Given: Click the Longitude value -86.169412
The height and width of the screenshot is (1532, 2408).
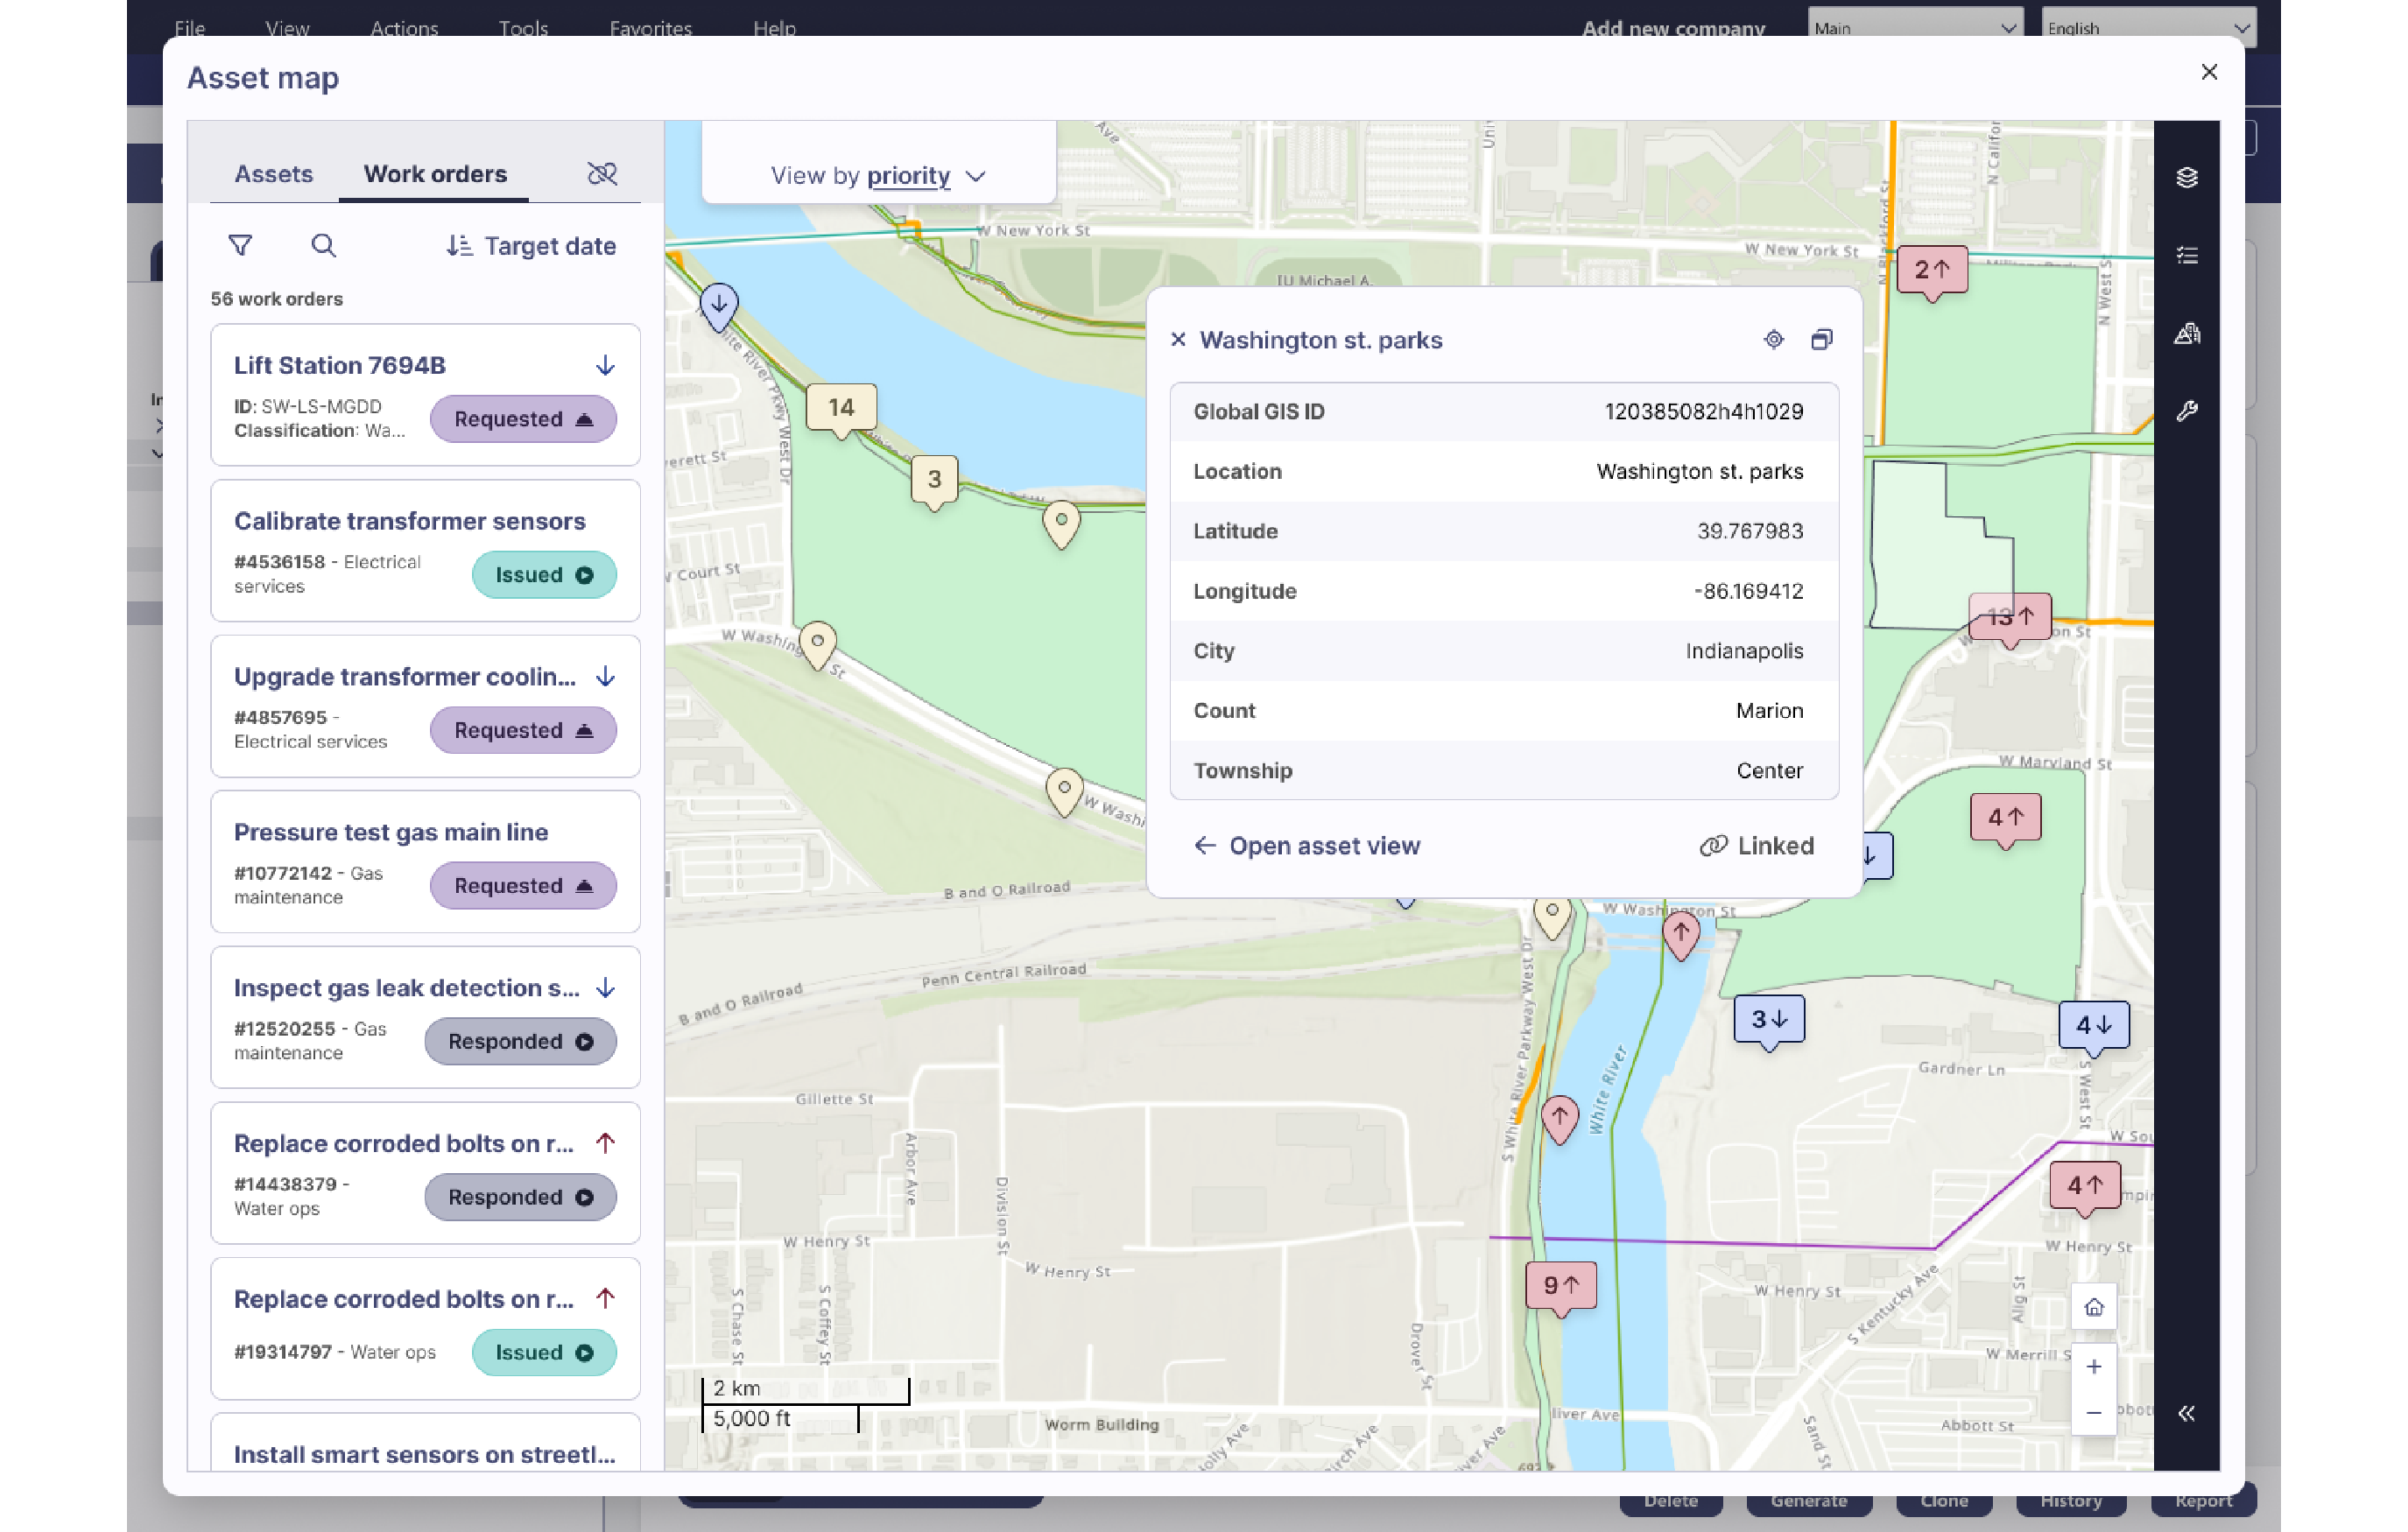Looking at the screenshot, I should click(x=1748, y=591).
